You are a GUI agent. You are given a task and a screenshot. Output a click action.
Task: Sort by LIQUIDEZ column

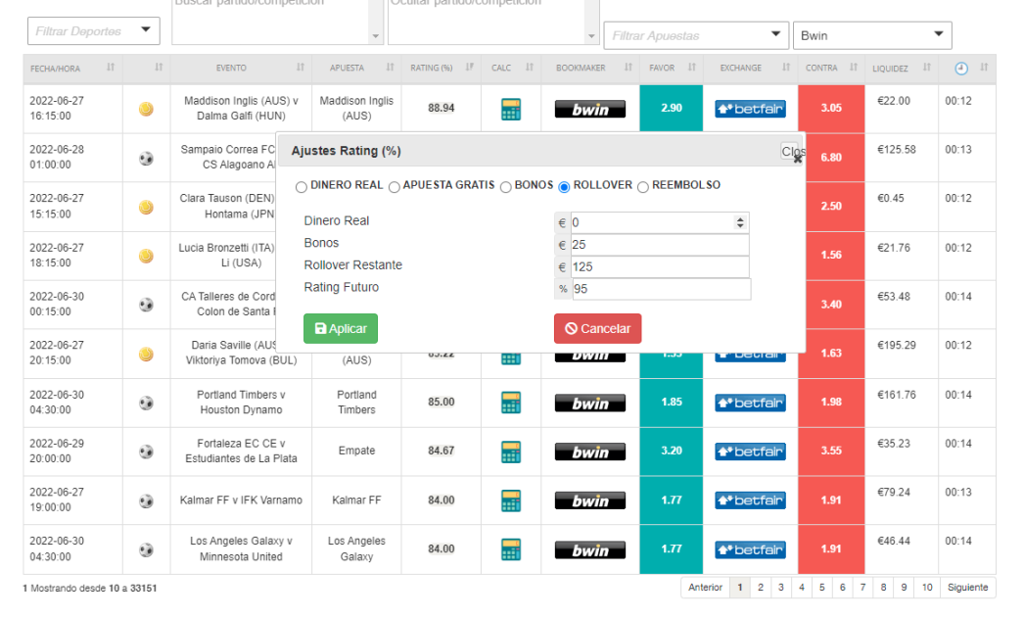coord(927,68)
